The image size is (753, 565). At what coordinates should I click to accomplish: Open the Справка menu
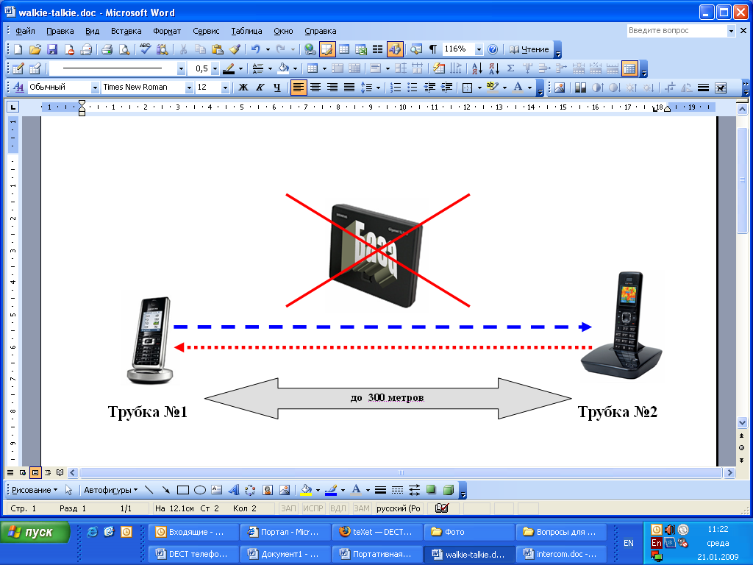[x=321, y=31]
